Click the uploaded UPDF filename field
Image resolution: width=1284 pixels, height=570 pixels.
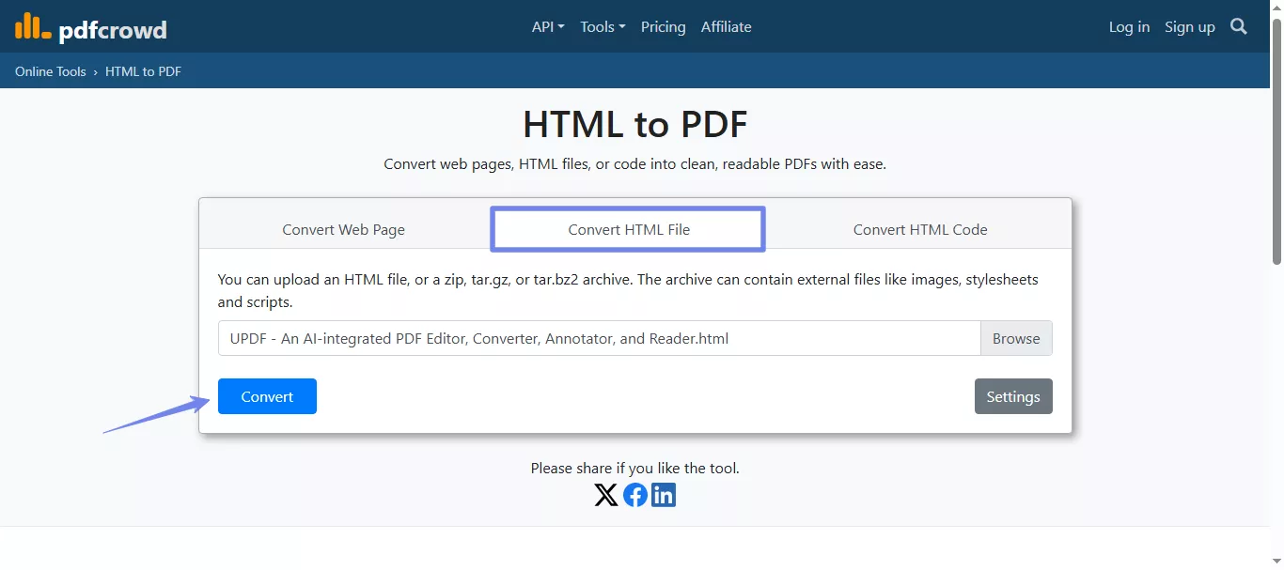[599, 338]
